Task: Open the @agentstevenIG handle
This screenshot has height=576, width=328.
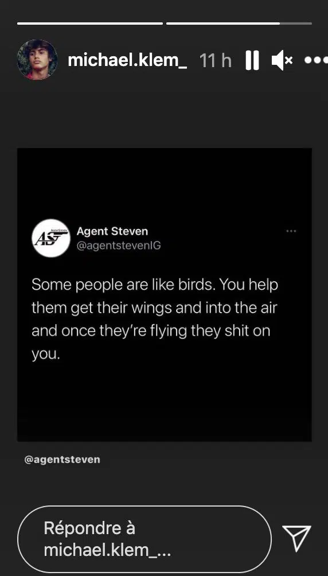Action: click(x=119, y=246)
